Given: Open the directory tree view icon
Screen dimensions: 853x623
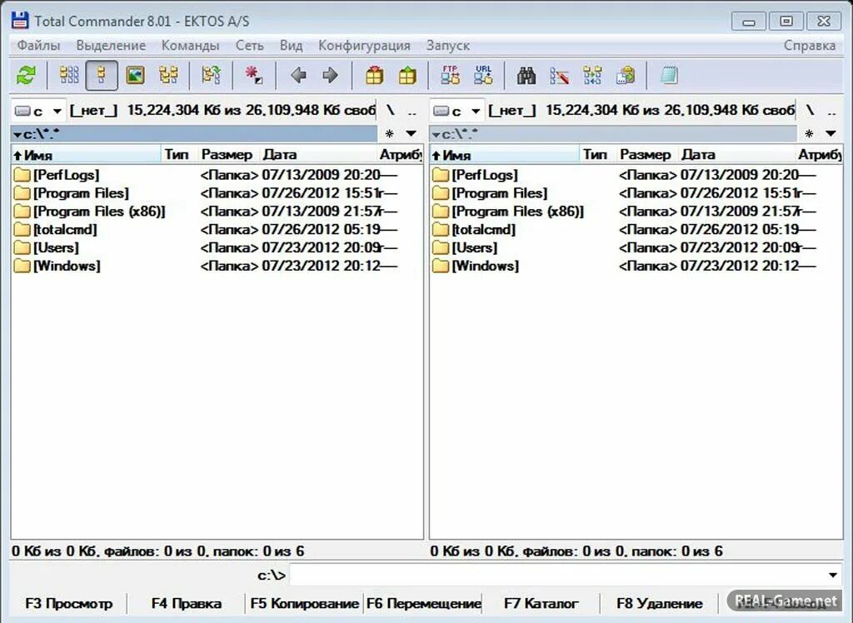Looking at the screenshot, I should [168, 75].
